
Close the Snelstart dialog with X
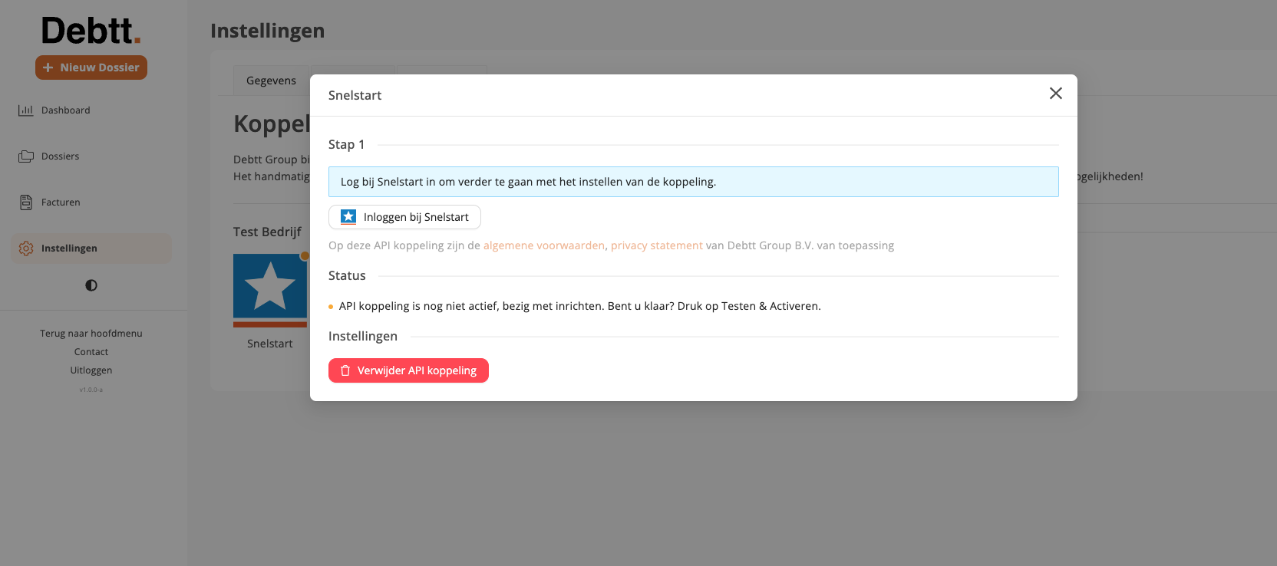[x=1055, y=94]
